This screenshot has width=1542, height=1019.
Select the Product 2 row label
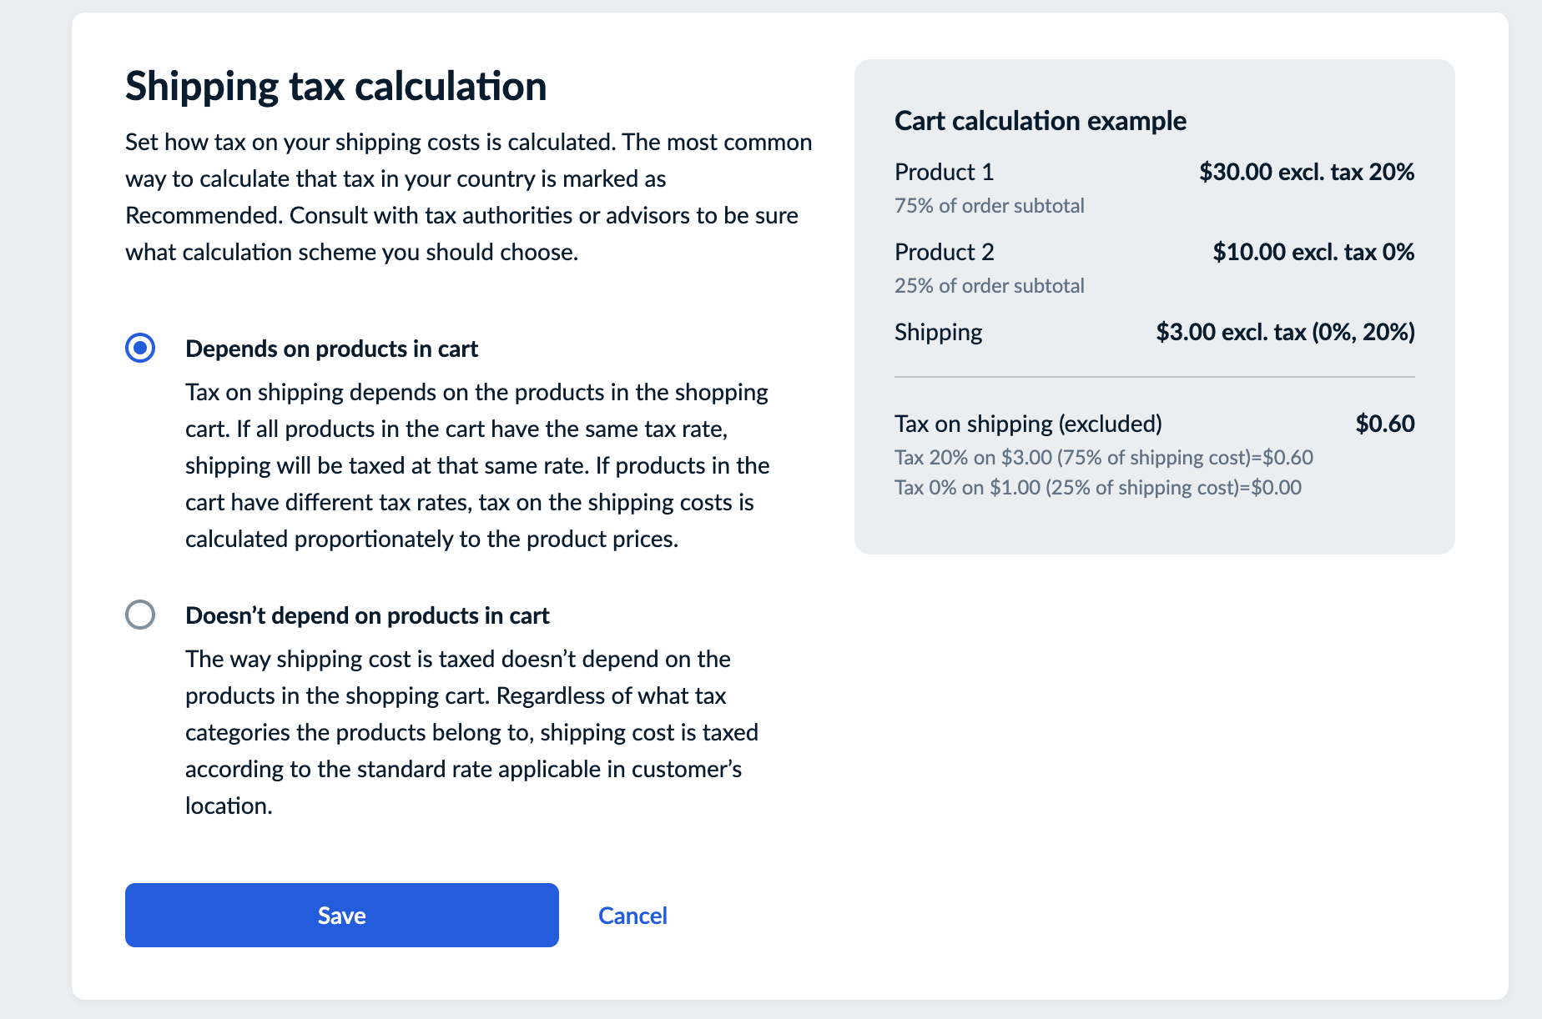(x=944, y=252)
